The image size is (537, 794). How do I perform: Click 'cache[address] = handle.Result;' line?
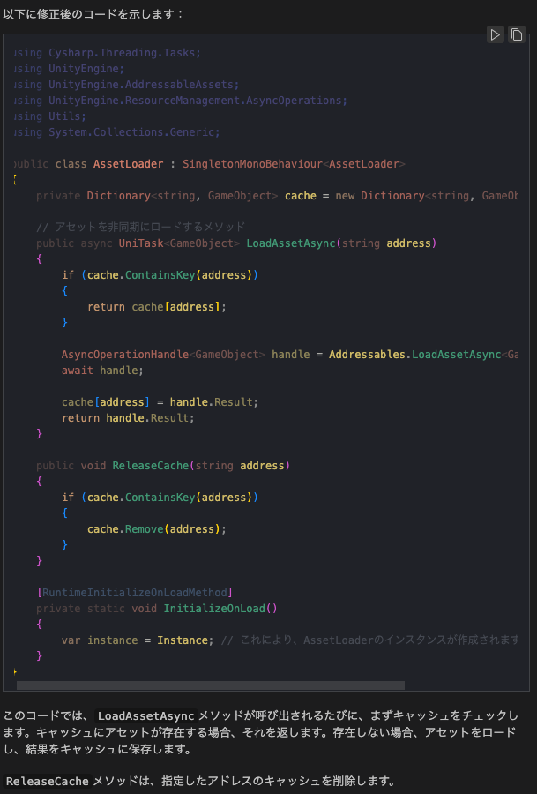160,402
